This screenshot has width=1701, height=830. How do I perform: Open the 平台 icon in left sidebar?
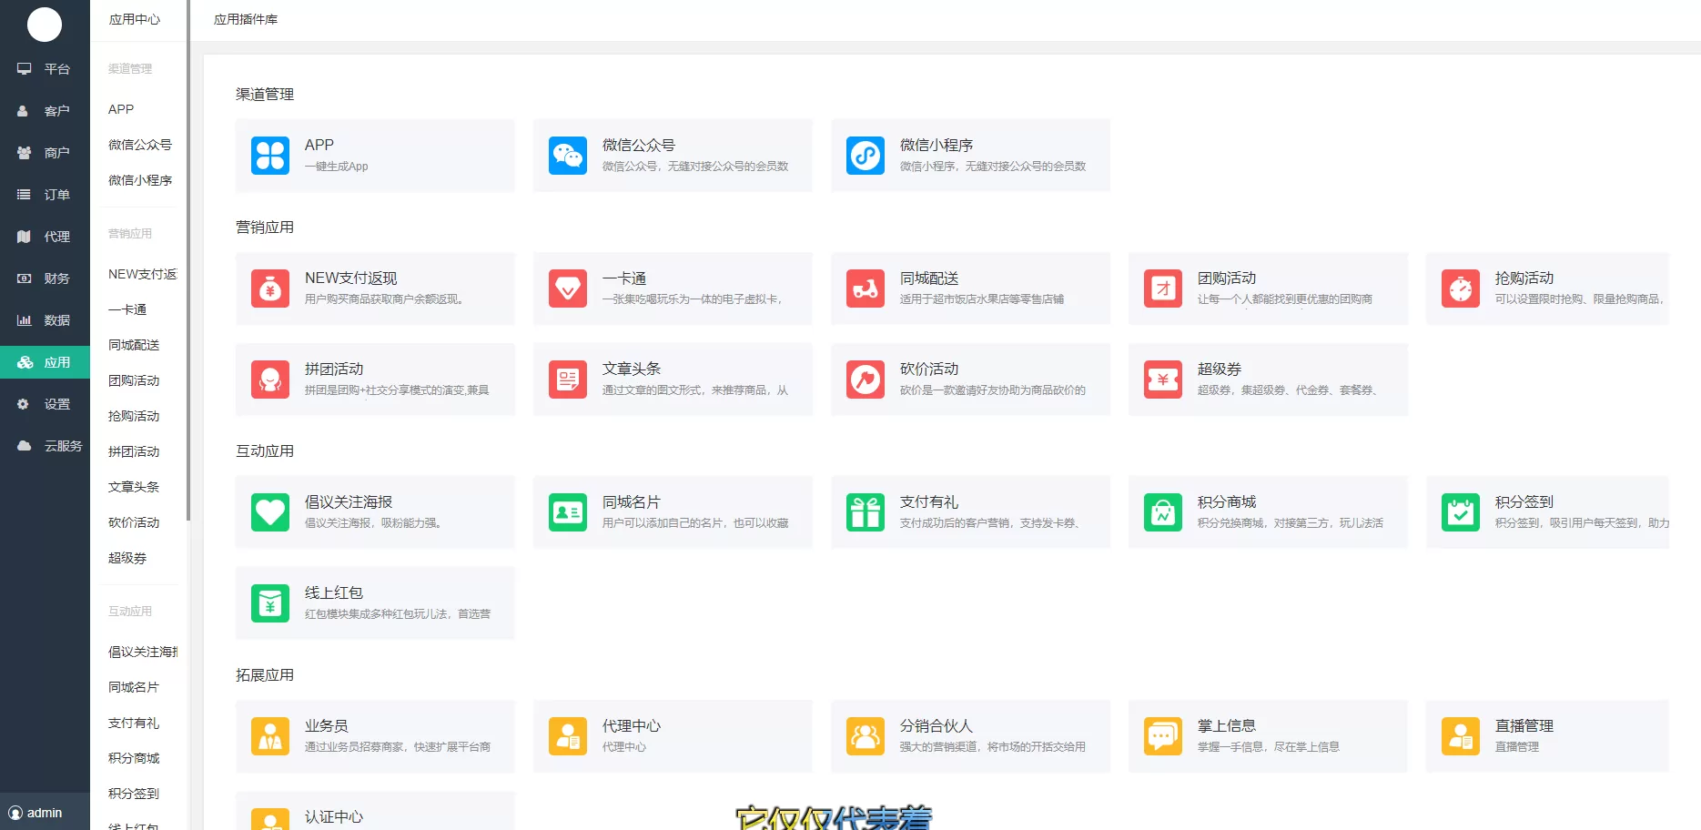23,68
